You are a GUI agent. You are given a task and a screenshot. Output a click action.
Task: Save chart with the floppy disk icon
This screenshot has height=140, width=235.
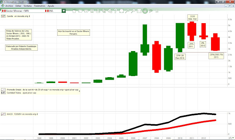click(x=92, y=11)
